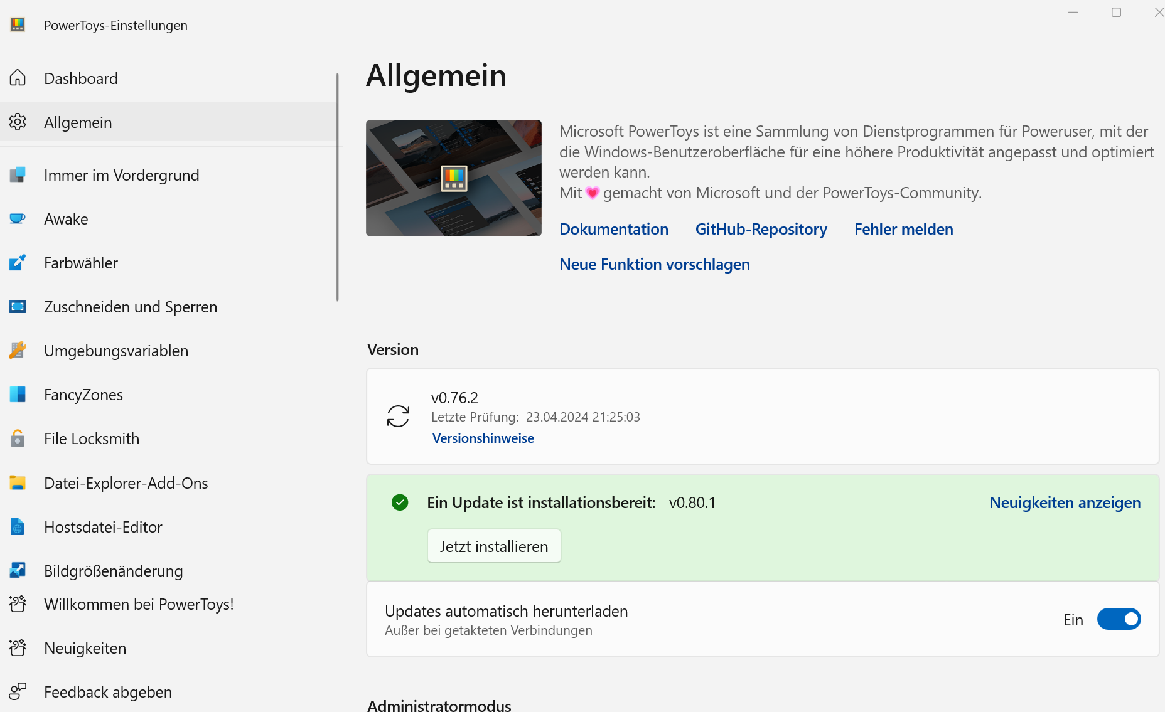1165x712 pixels.
Task: Click the sidebar navigation scrollbar
Action: [337, 188]
